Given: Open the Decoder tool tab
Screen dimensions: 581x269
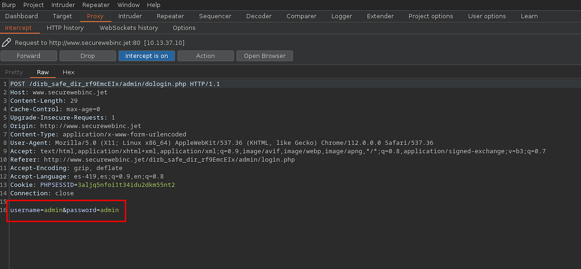Looking at the screenshot, I should click(x=259, y=16).
